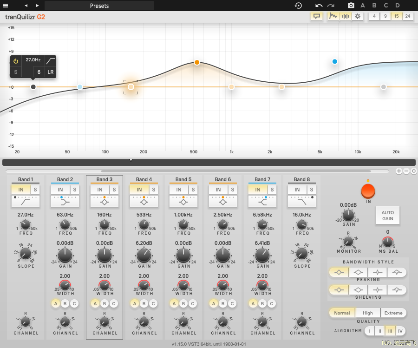Go to next preset arrow
Image resolution: width=418 pixels, height=348 pixels.
click(37, 6)
